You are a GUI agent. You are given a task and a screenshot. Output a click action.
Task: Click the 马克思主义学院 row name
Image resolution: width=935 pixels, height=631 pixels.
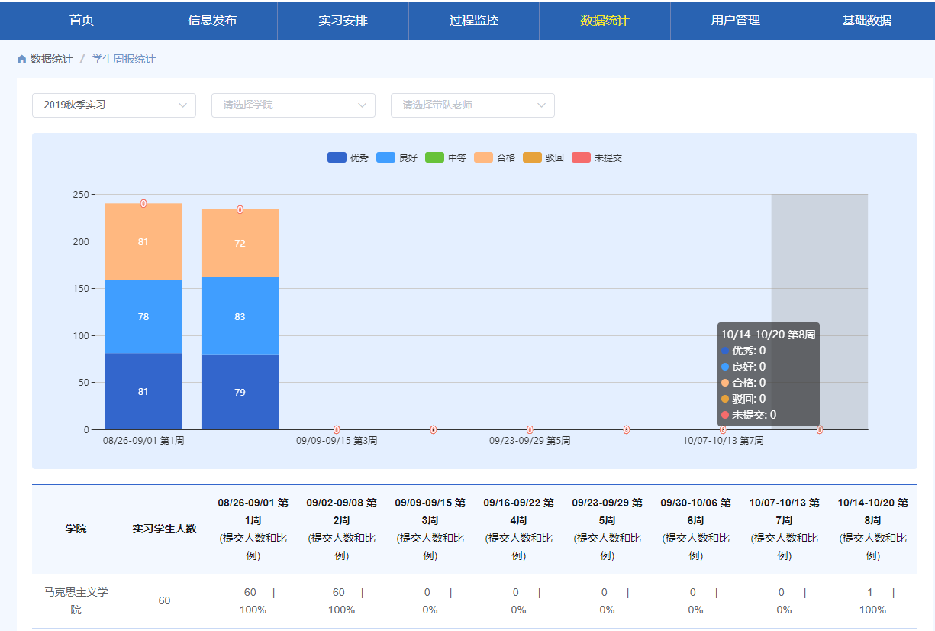tap(76, 601)
